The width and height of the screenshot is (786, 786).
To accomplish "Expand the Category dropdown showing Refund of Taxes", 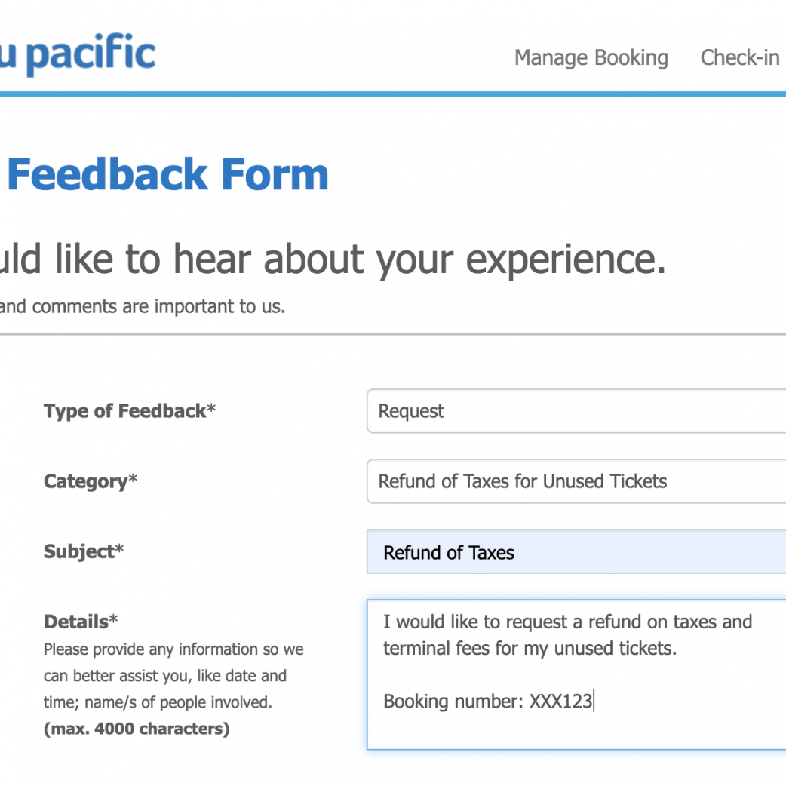I will [576, 481].
